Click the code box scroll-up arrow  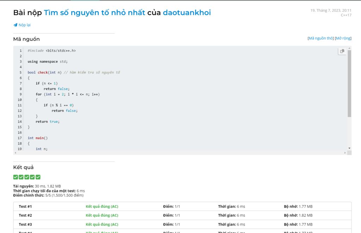point(349,48)
